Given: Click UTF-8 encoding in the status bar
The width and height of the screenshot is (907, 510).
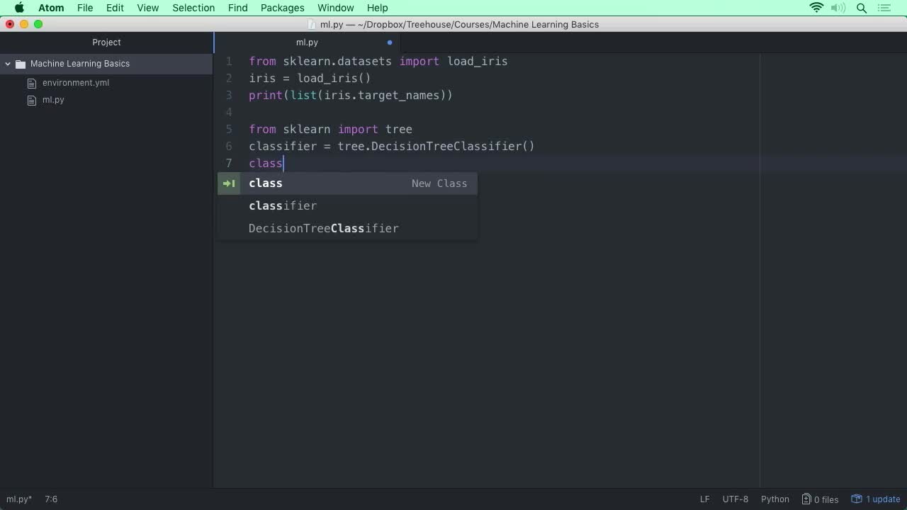Looking at the screenshot, I should point(735,499).
